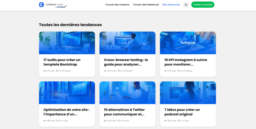
Task: Read the Cross-browser testing guide article
Action: (x=126, y=62)
